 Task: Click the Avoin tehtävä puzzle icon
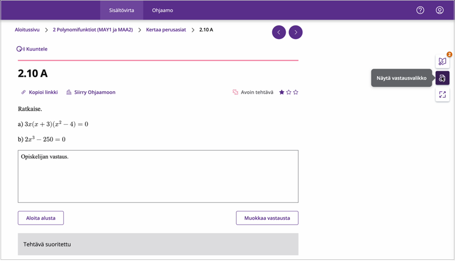coord(236,92)
